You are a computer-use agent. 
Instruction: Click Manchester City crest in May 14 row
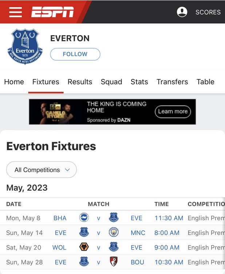(x=114, y=232)
